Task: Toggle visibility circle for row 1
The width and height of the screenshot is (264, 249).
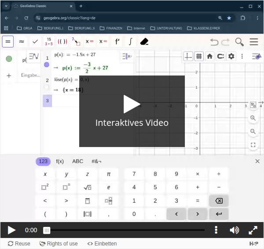Action: point(47,64)
